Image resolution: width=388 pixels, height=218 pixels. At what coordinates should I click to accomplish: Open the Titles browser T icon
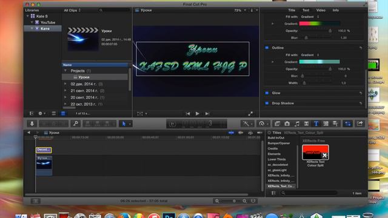point(316,124)
